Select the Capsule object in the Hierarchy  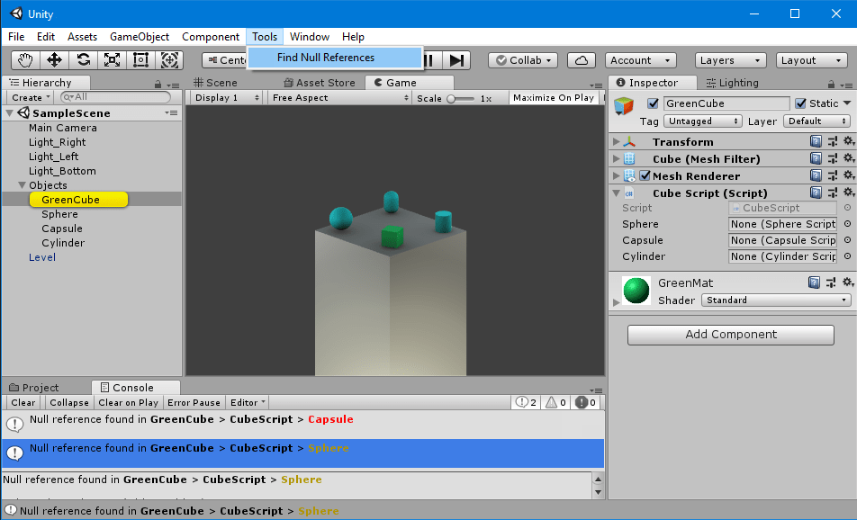(x=61, y=228)
